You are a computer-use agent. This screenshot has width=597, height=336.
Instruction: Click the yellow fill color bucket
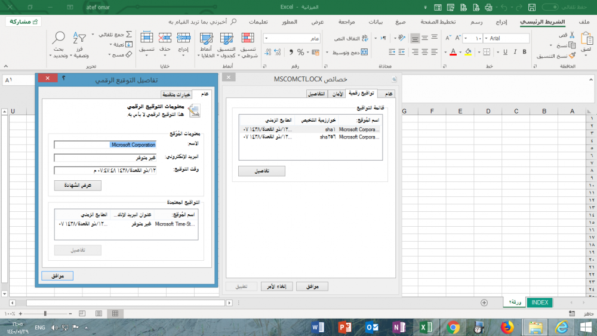pos(468,52)
